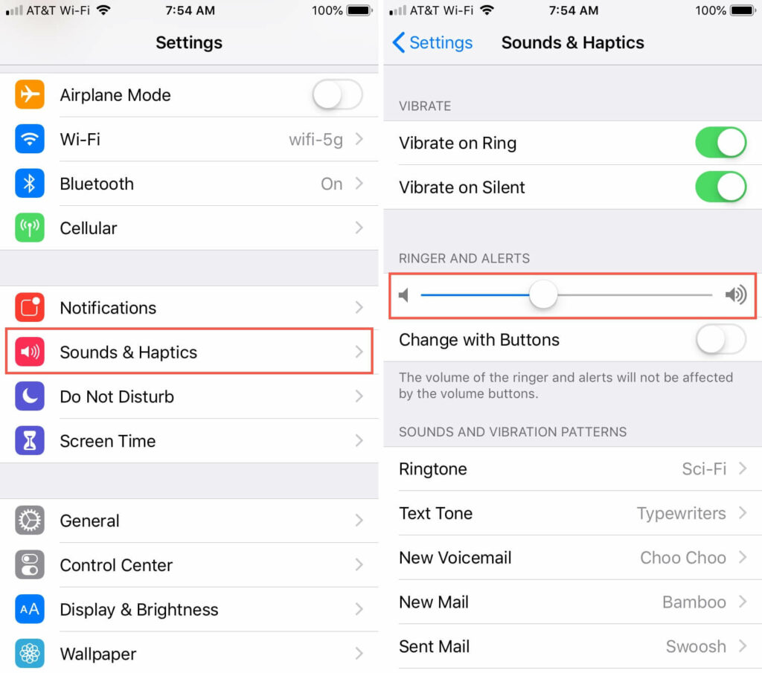Tap the purple Do Not Disturb moon icon
The height and width of the screenshot is (673, 762).
click(30, 396)
